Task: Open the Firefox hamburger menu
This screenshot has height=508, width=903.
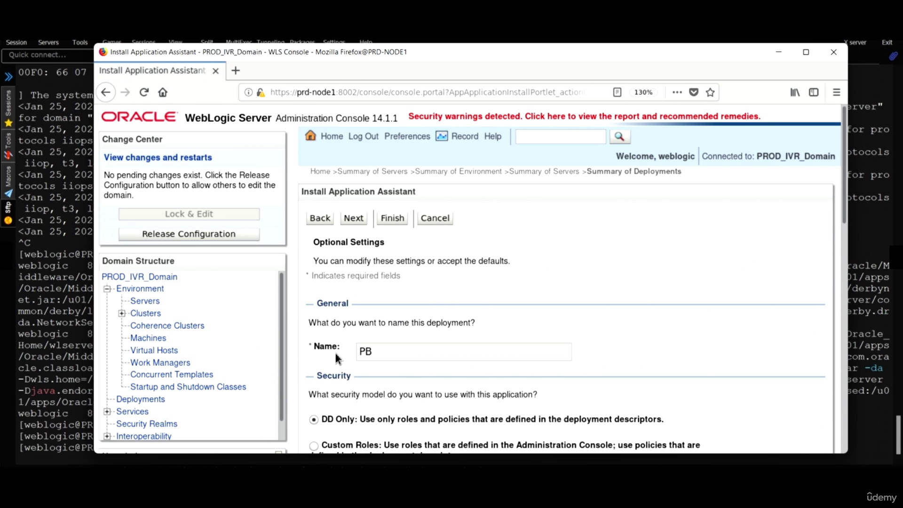Action: tap(836, 92)
